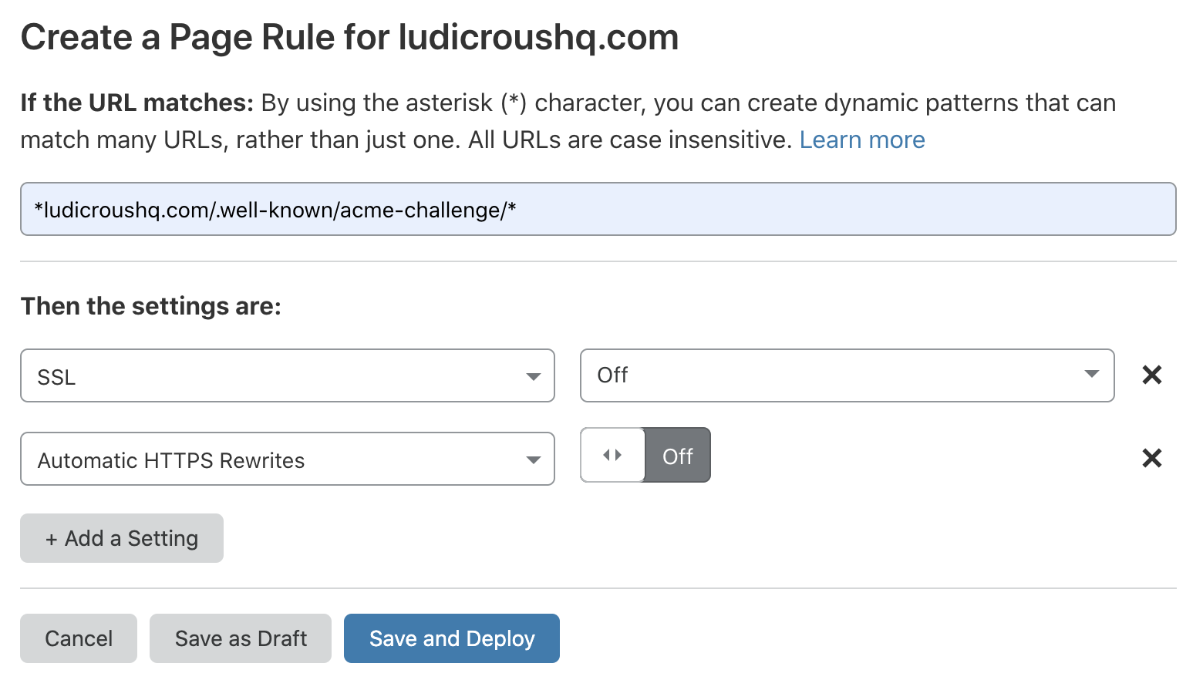Click the URL pattern input field

598,209
